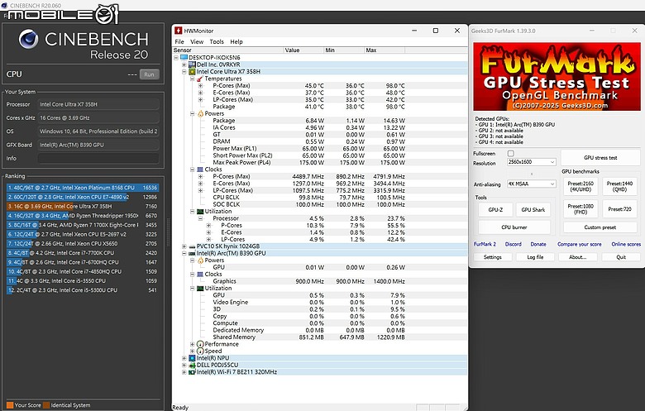Launch the Preset:2160 (4K/UHD) benchmark
Image resolution: width=645 pixels, height=411 pixels.
click(580, 186)
